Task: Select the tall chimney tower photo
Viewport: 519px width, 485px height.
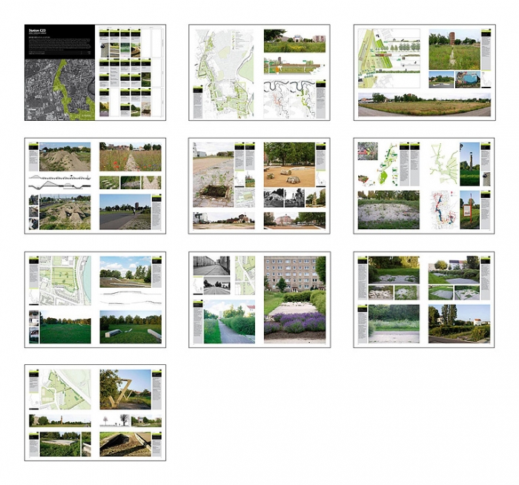Action: (469, 164)
